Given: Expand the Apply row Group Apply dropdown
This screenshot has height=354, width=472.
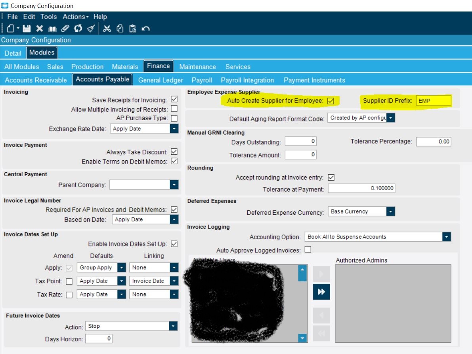Looking at the screenshot, I should coord(122,267).
